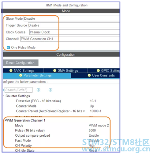Screen dimensions: 153x156
Task: Click the green check icon on Parameter Settings
Action: [x=21, y=76]
